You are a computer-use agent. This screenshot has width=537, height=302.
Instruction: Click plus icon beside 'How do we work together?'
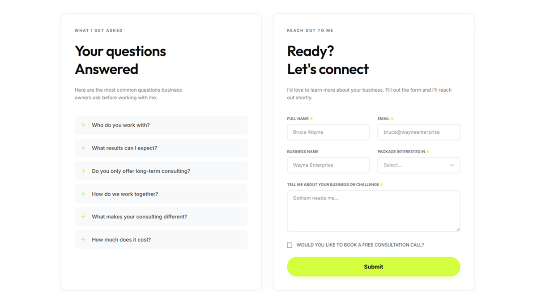pos(83,194)
